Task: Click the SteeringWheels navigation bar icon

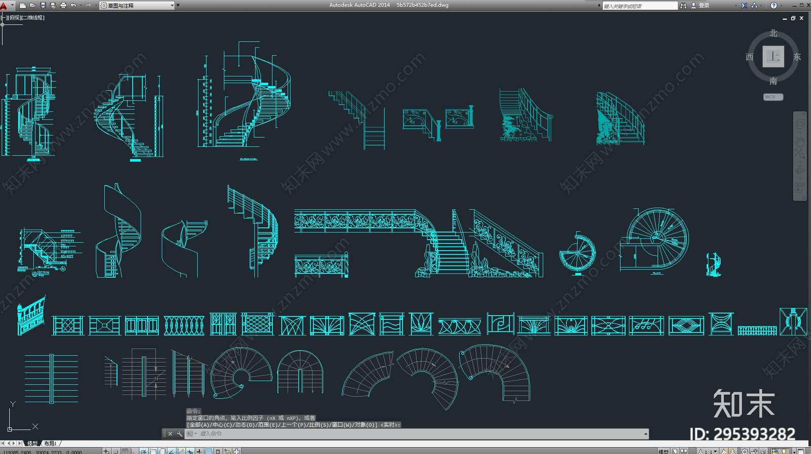Action: coord(800,124)
